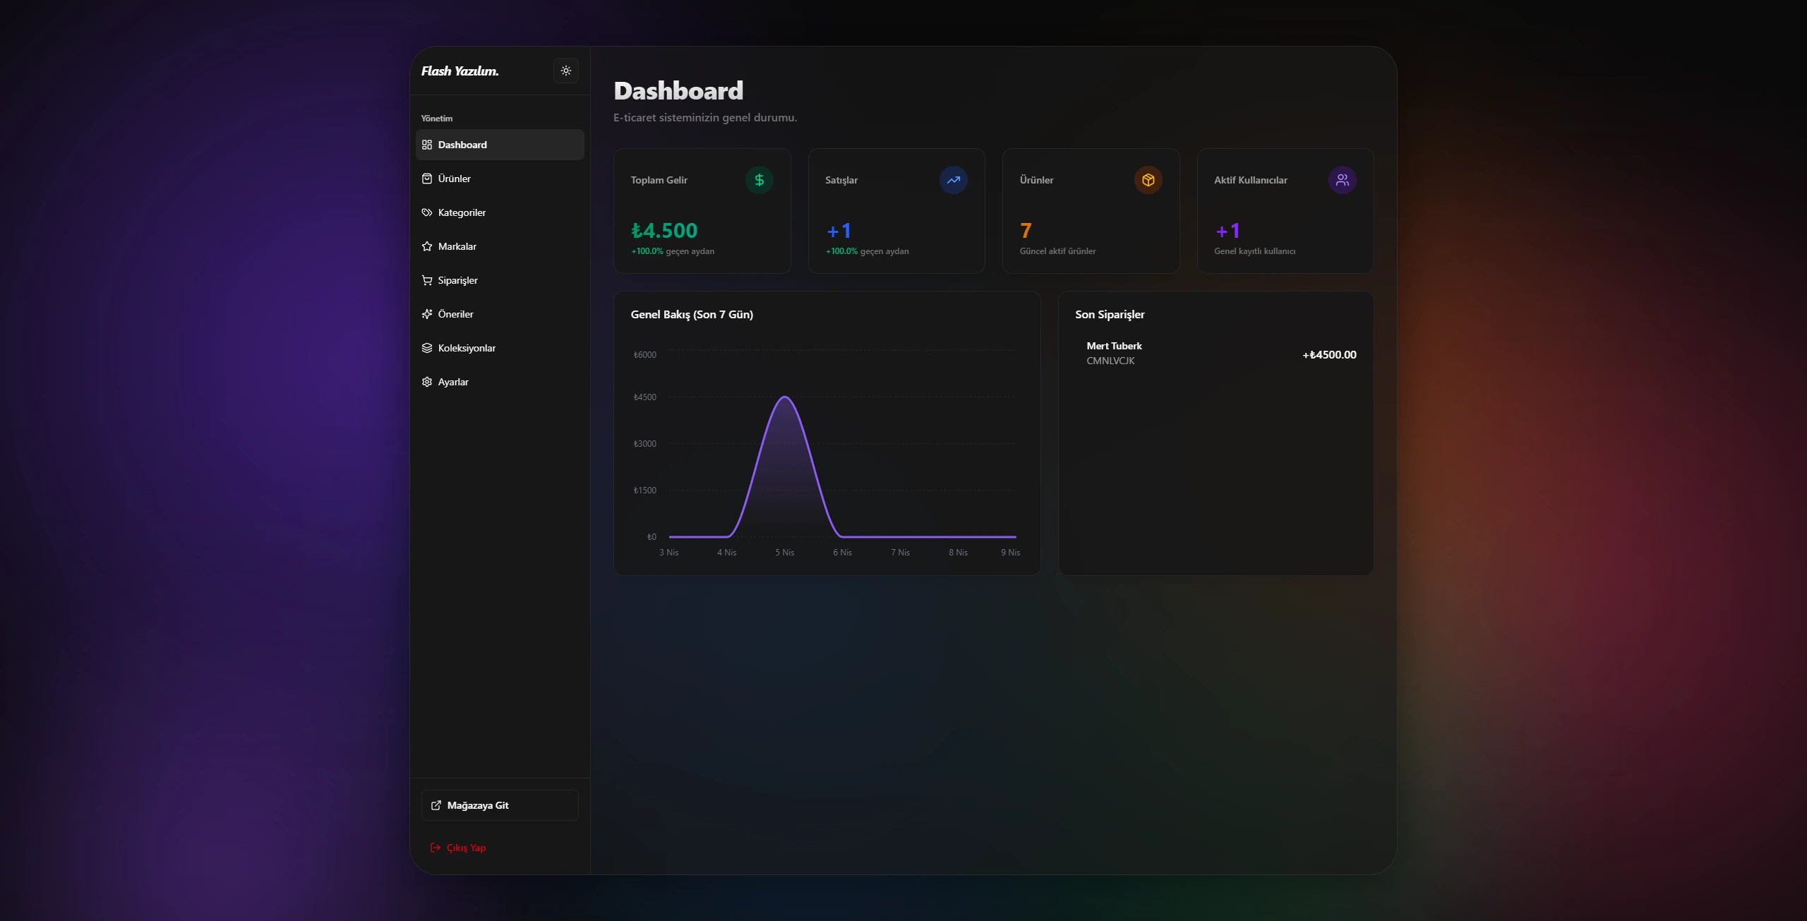Click the purple users icon in Aktif Kullanıcılar
The width and height of the screenshot is (1807, 921).
click(1342, 180)
